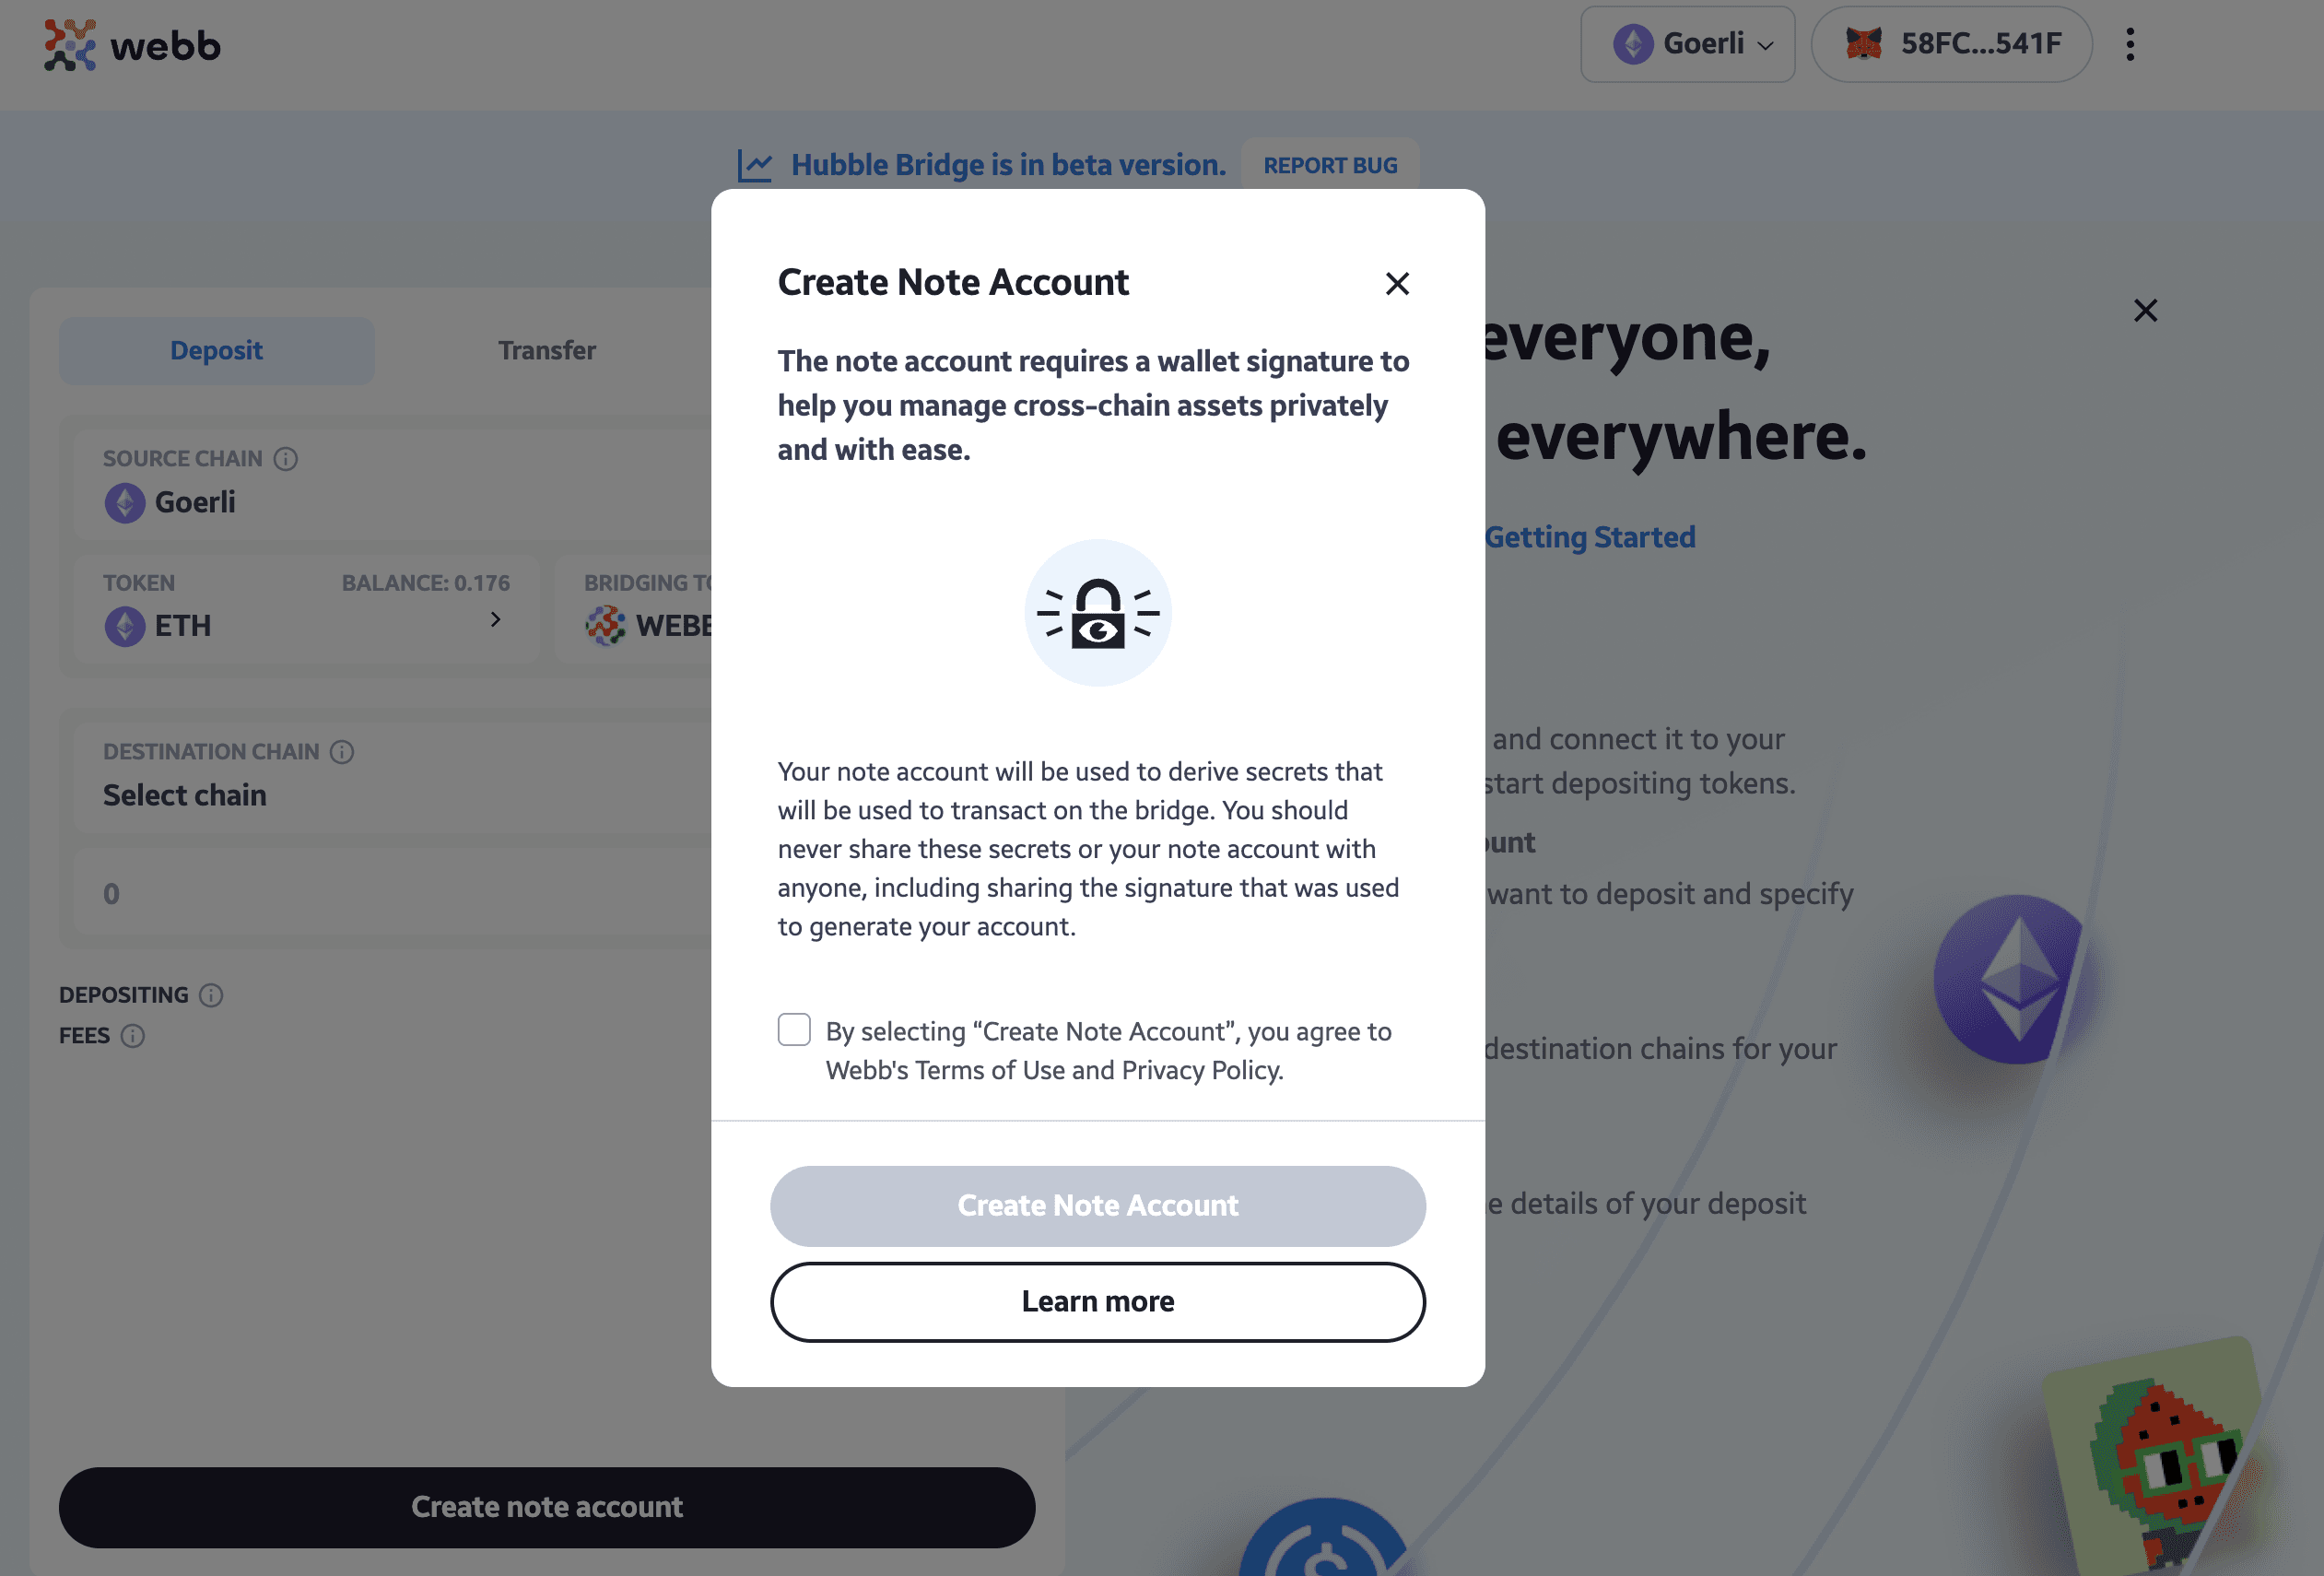Screen dimensions: 2324x1576
Task: Close the Create Note Account modal
Action: pos(1398,281)
